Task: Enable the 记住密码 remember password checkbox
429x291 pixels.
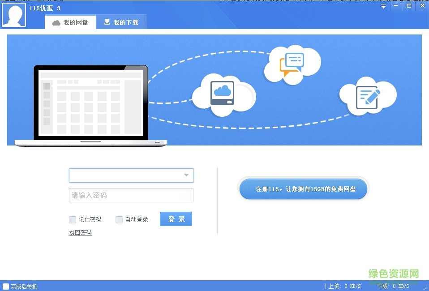Action: (72, 219)
